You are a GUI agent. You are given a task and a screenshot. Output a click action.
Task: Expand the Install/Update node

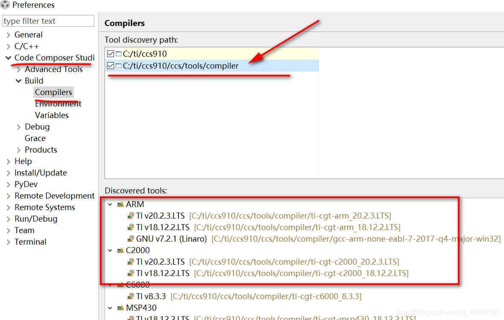click(x=9, y=173)
